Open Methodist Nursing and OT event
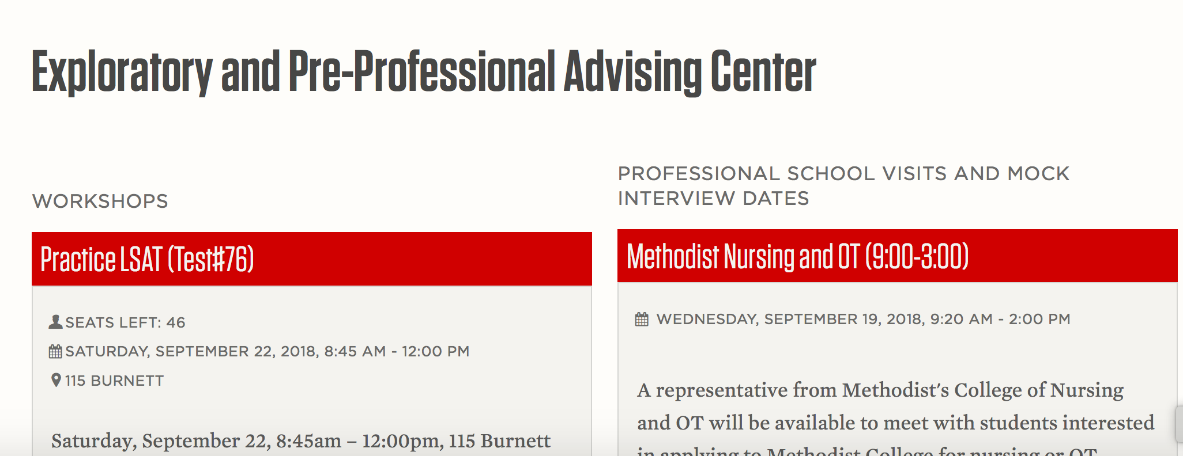The image size is (1183, 456). (797, 257)
